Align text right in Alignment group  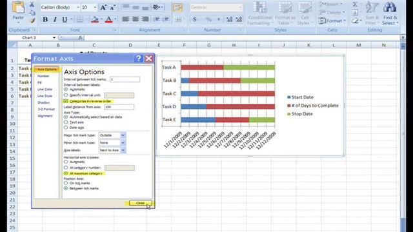coord(145,19)
